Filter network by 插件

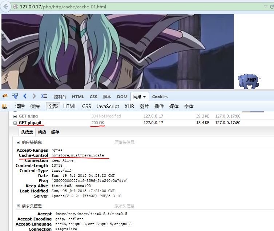159,106
